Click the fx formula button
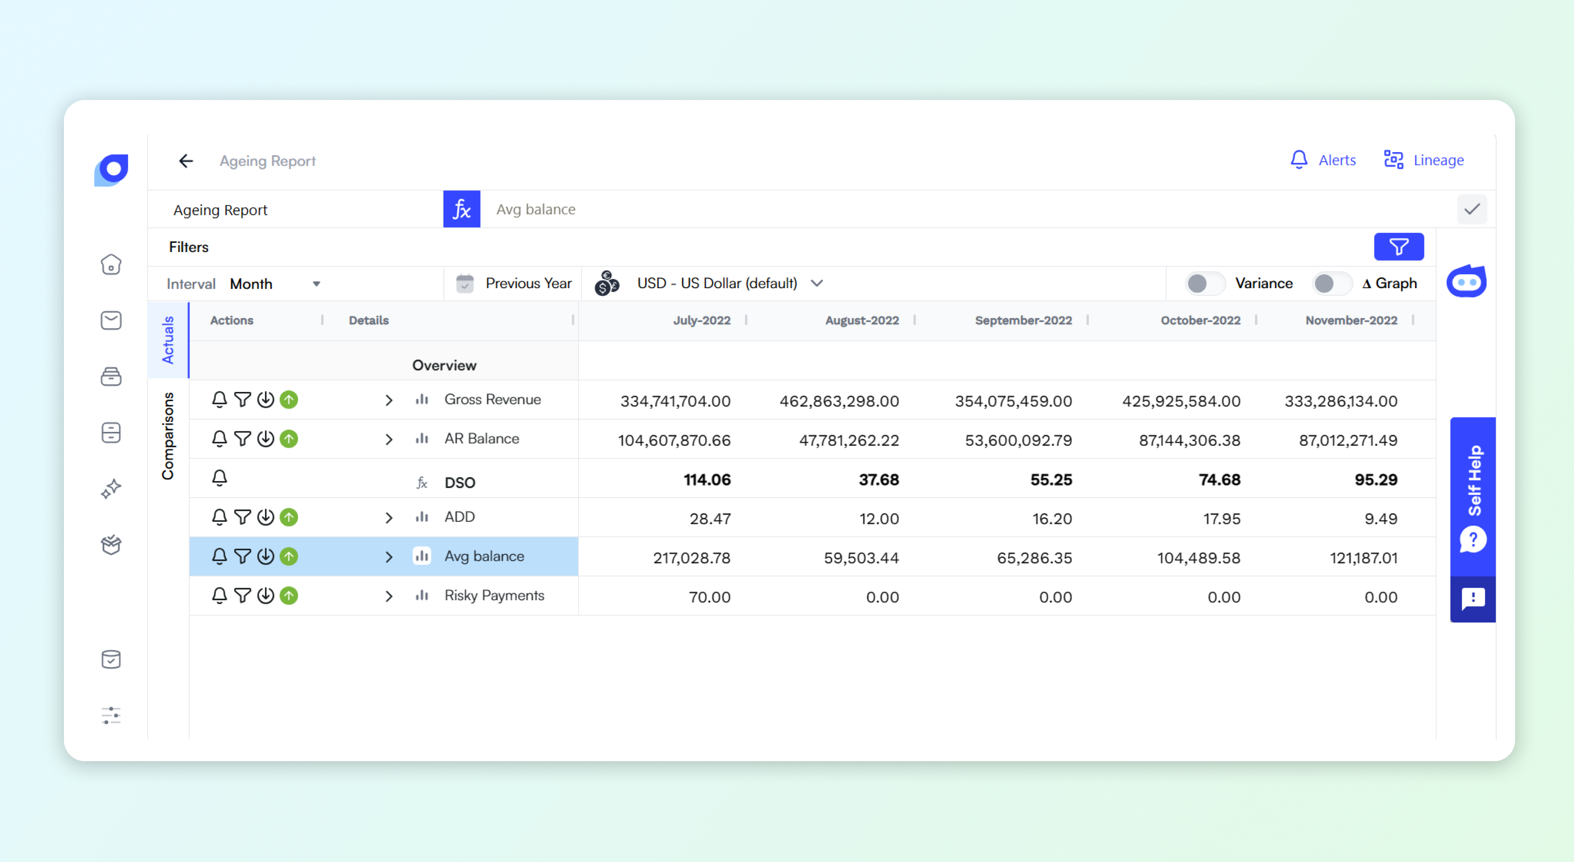The width and height of the screenshot is (1574, 862). [461, 209]
